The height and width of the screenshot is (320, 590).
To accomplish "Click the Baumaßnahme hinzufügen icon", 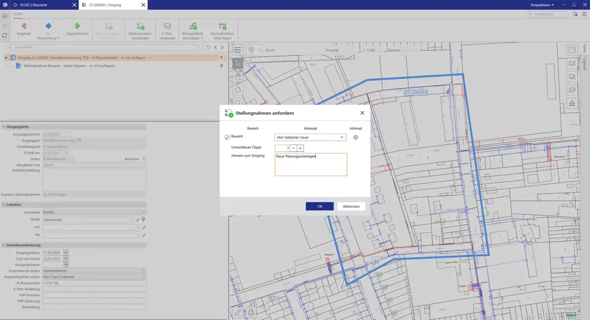I will tap(222, 26).
